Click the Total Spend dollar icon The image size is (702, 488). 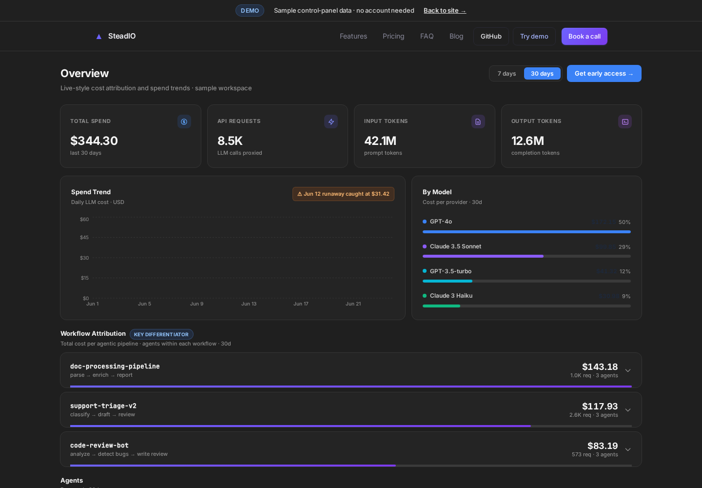tap(184, 122)
